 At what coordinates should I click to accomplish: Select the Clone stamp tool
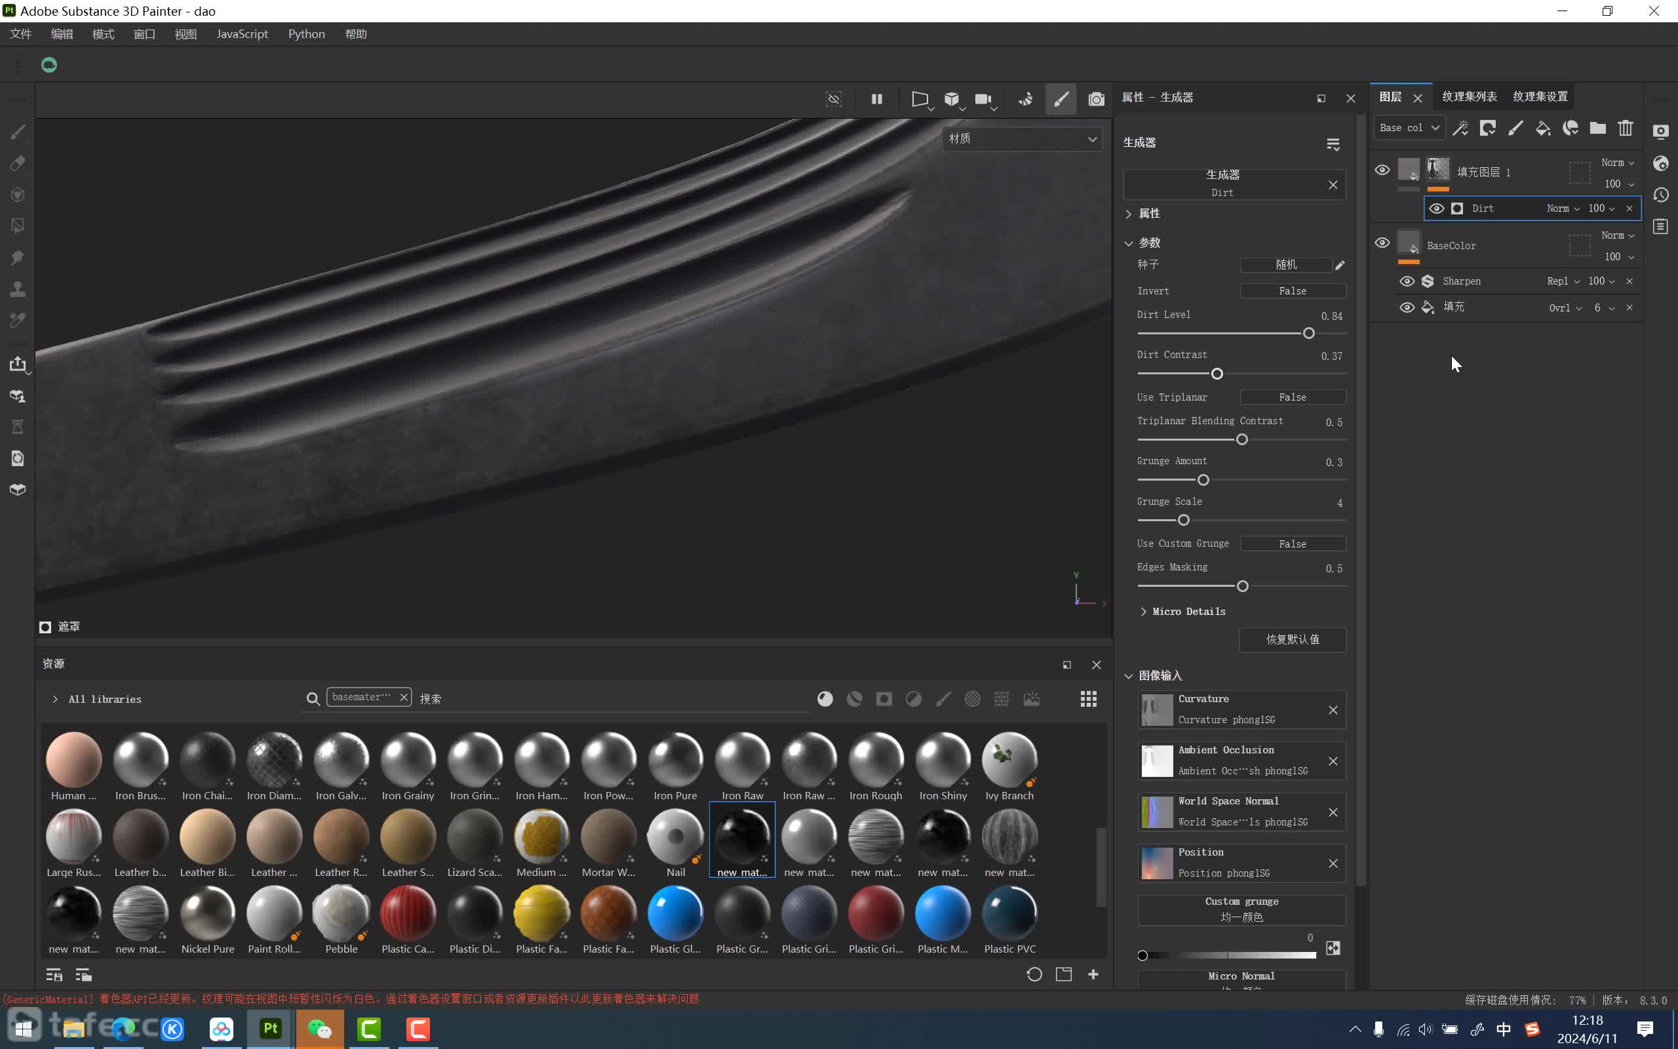18,288
